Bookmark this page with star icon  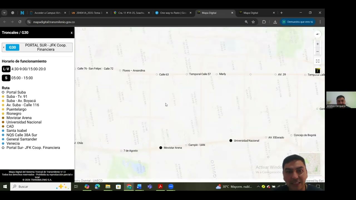(253, 22)
